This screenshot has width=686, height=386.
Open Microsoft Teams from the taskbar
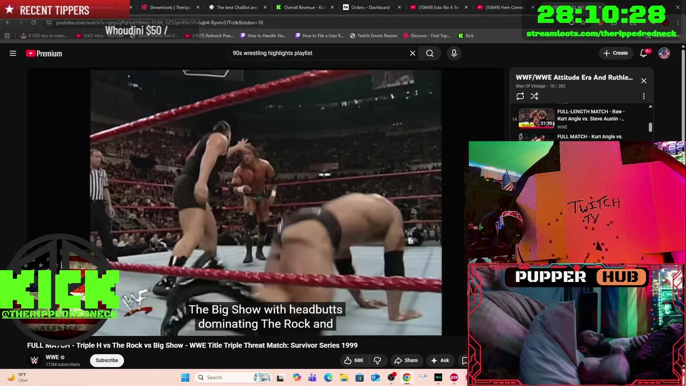(312, 377)
